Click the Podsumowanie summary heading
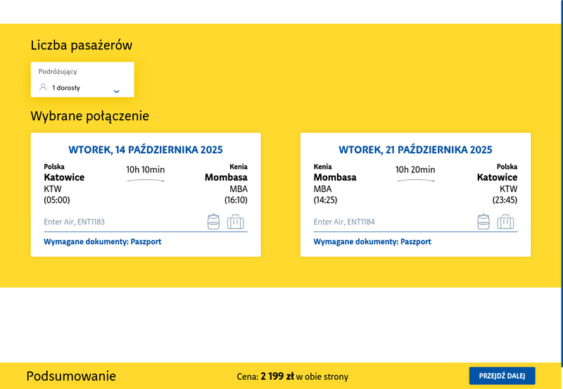Viewport: 563px width, 389px height. [x=71, y=376]
